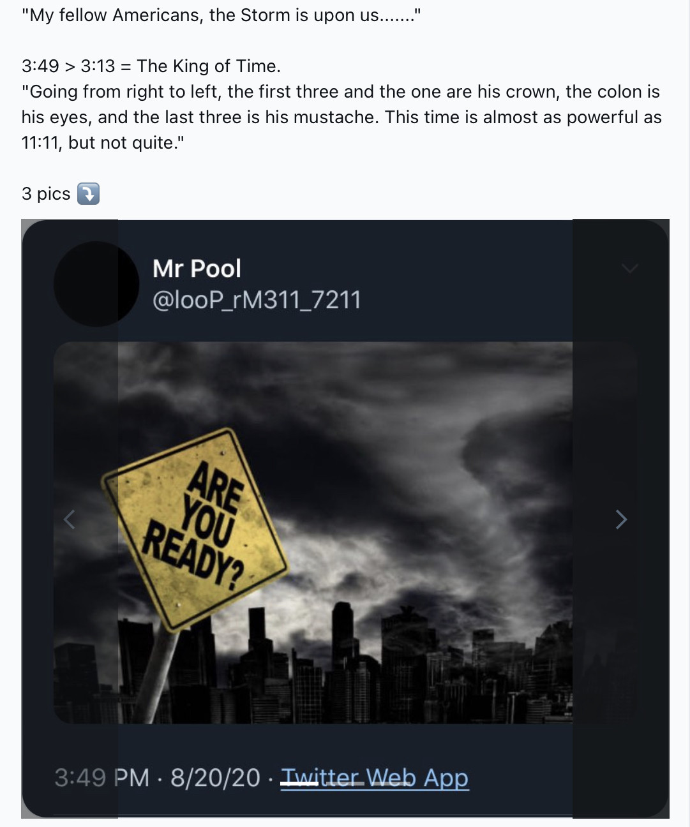Screen dimensions: 690x827
Task: Click the left arrow to show previous picture
Action: coord(70,519)
